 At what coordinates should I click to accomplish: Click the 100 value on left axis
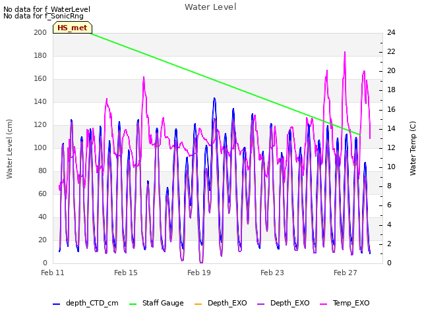40,147
